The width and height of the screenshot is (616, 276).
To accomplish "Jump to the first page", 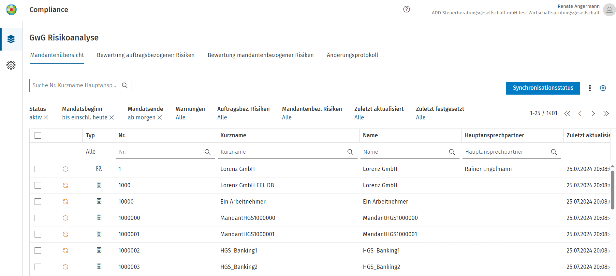I will coord(567,114).
